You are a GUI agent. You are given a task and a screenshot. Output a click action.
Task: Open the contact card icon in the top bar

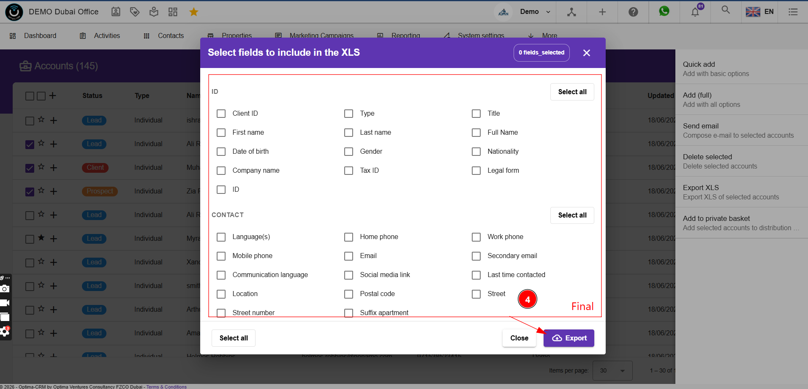pyautogui.click(x=116, y=12)
